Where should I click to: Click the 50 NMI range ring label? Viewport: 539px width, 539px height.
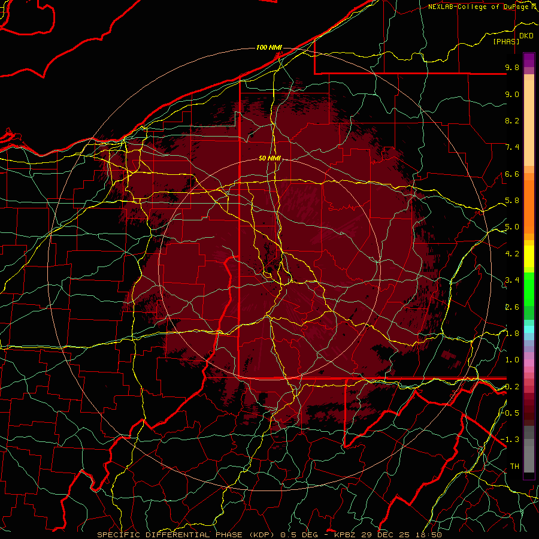click(x=270, y=159)
